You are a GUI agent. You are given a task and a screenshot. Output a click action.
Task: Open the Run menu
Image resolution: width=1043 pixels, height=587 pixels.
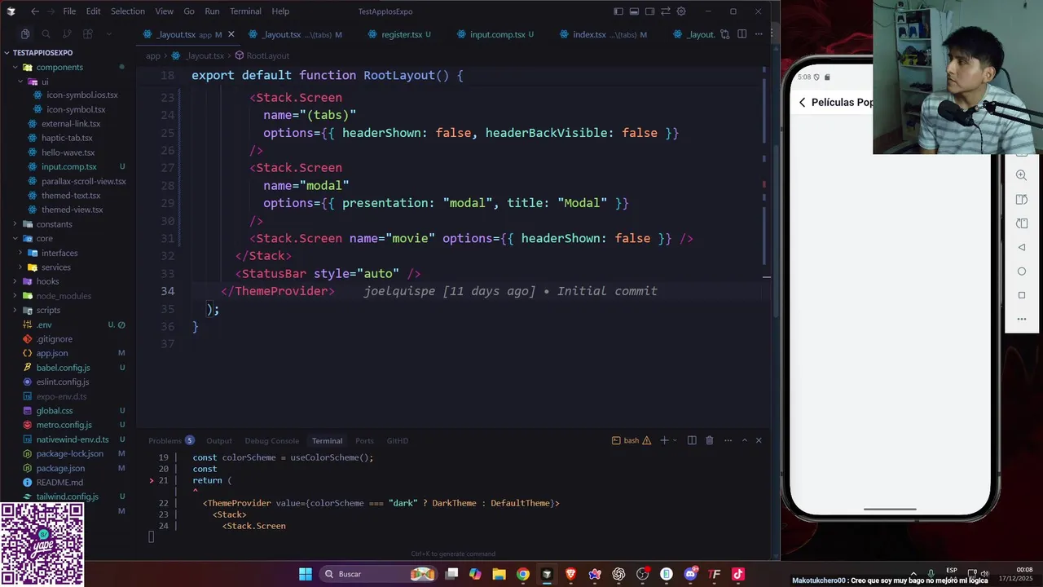tap(212, 11)
